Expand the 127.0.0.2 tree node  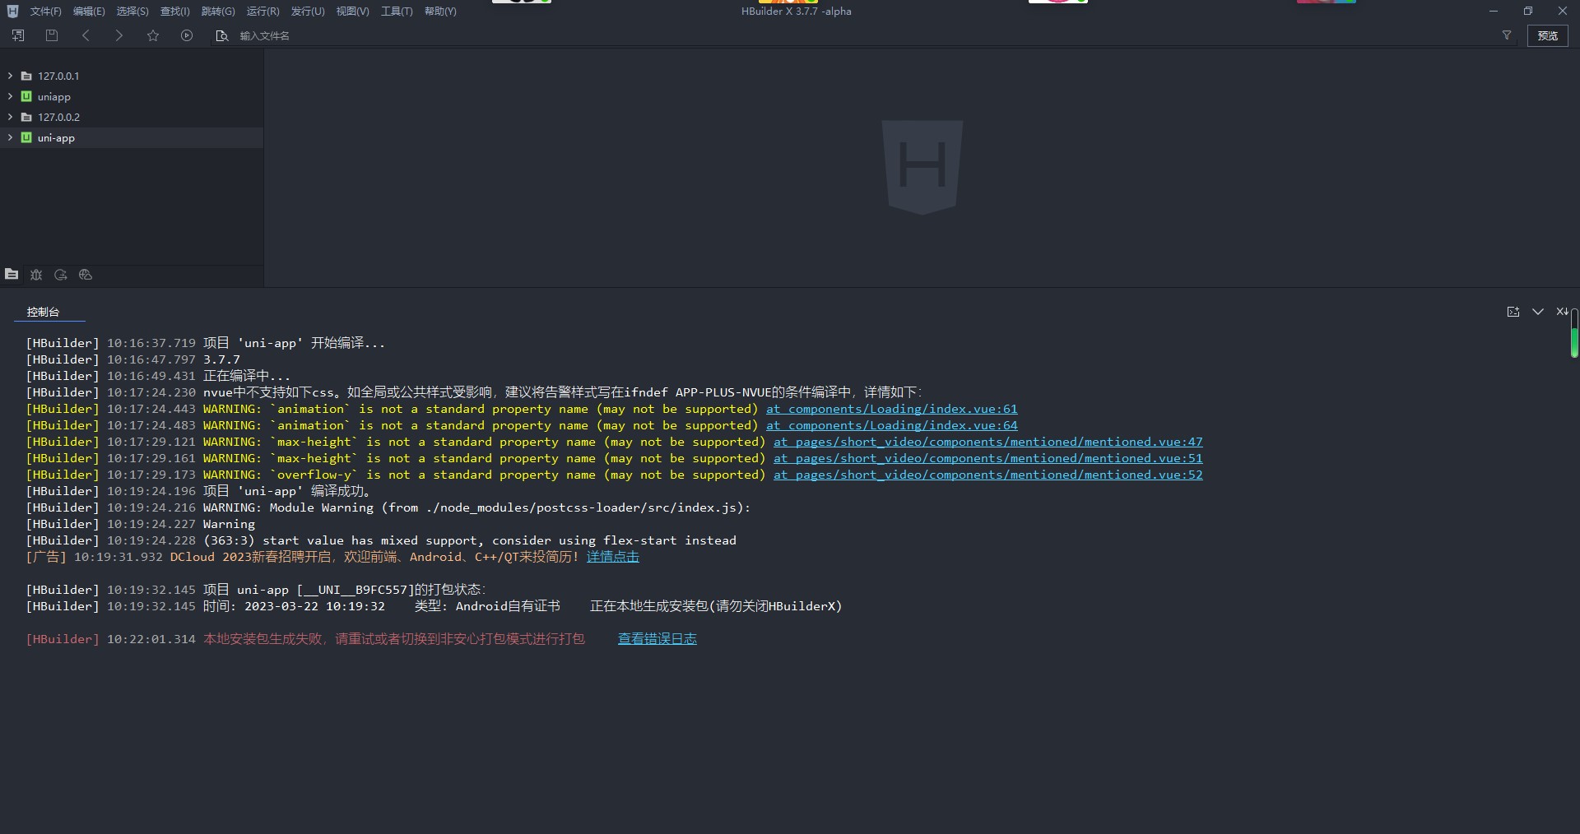[x=10, y=117]
